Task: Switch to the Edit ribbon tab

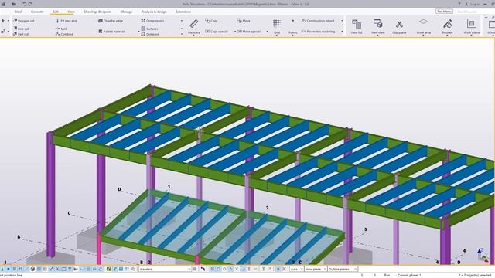Action: click(56, 12)
